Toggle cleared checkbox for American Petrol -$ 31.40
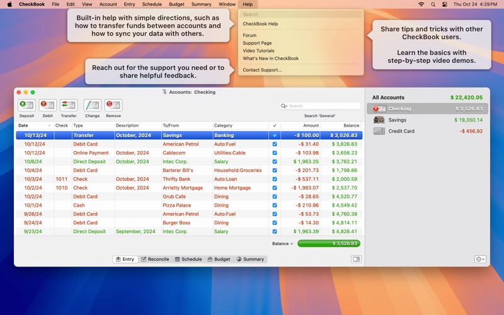 pyautogui.click(x=275, y=144)
